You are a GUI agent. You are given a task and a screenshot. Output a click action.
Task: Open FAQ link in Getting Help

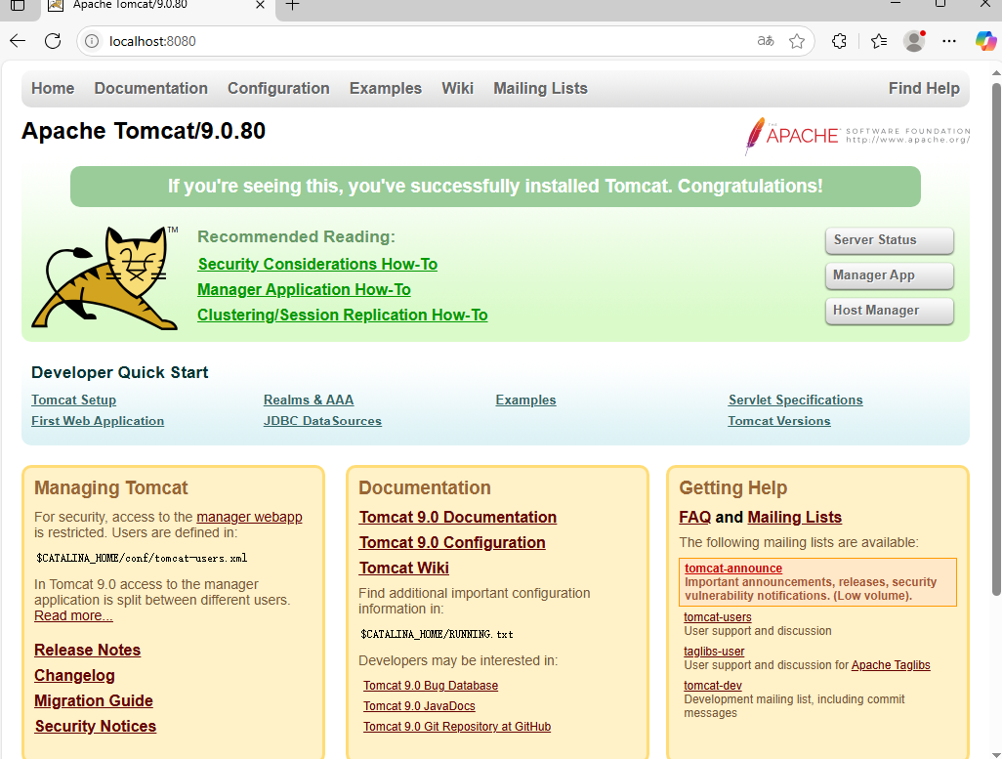[694, 518]
